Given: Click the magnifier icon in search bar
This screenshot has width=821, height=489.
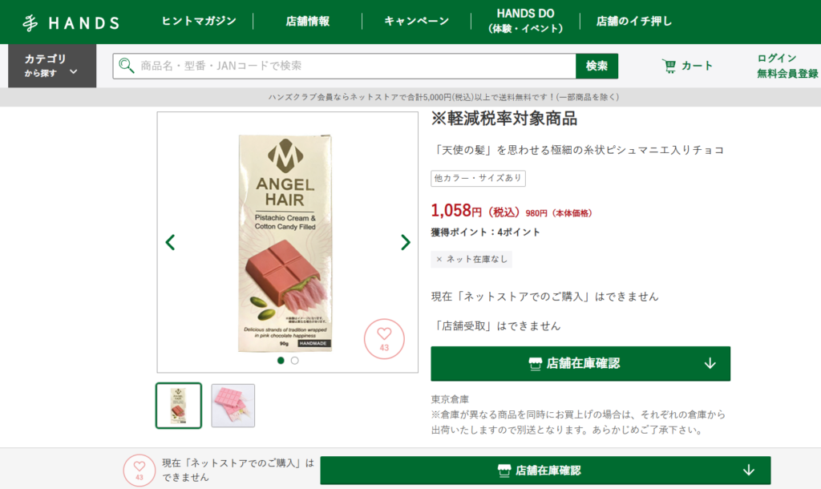Looking at the screenshot, I should (126, 66).
